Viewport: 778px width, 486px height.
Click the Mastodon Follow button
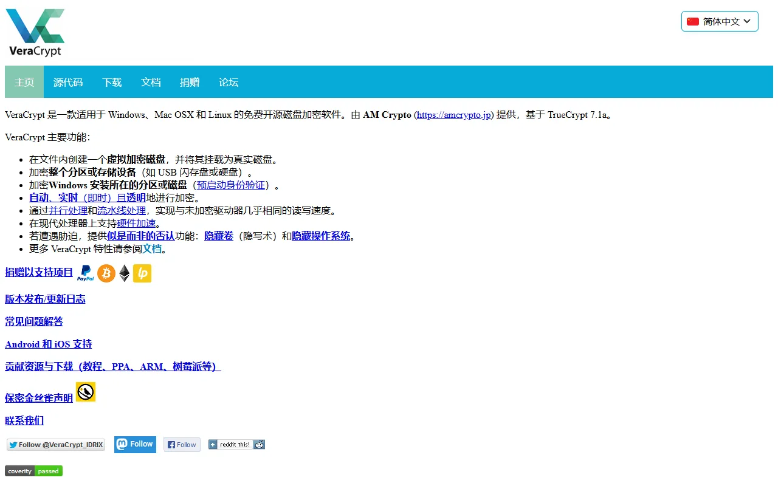tap(135, 444)
